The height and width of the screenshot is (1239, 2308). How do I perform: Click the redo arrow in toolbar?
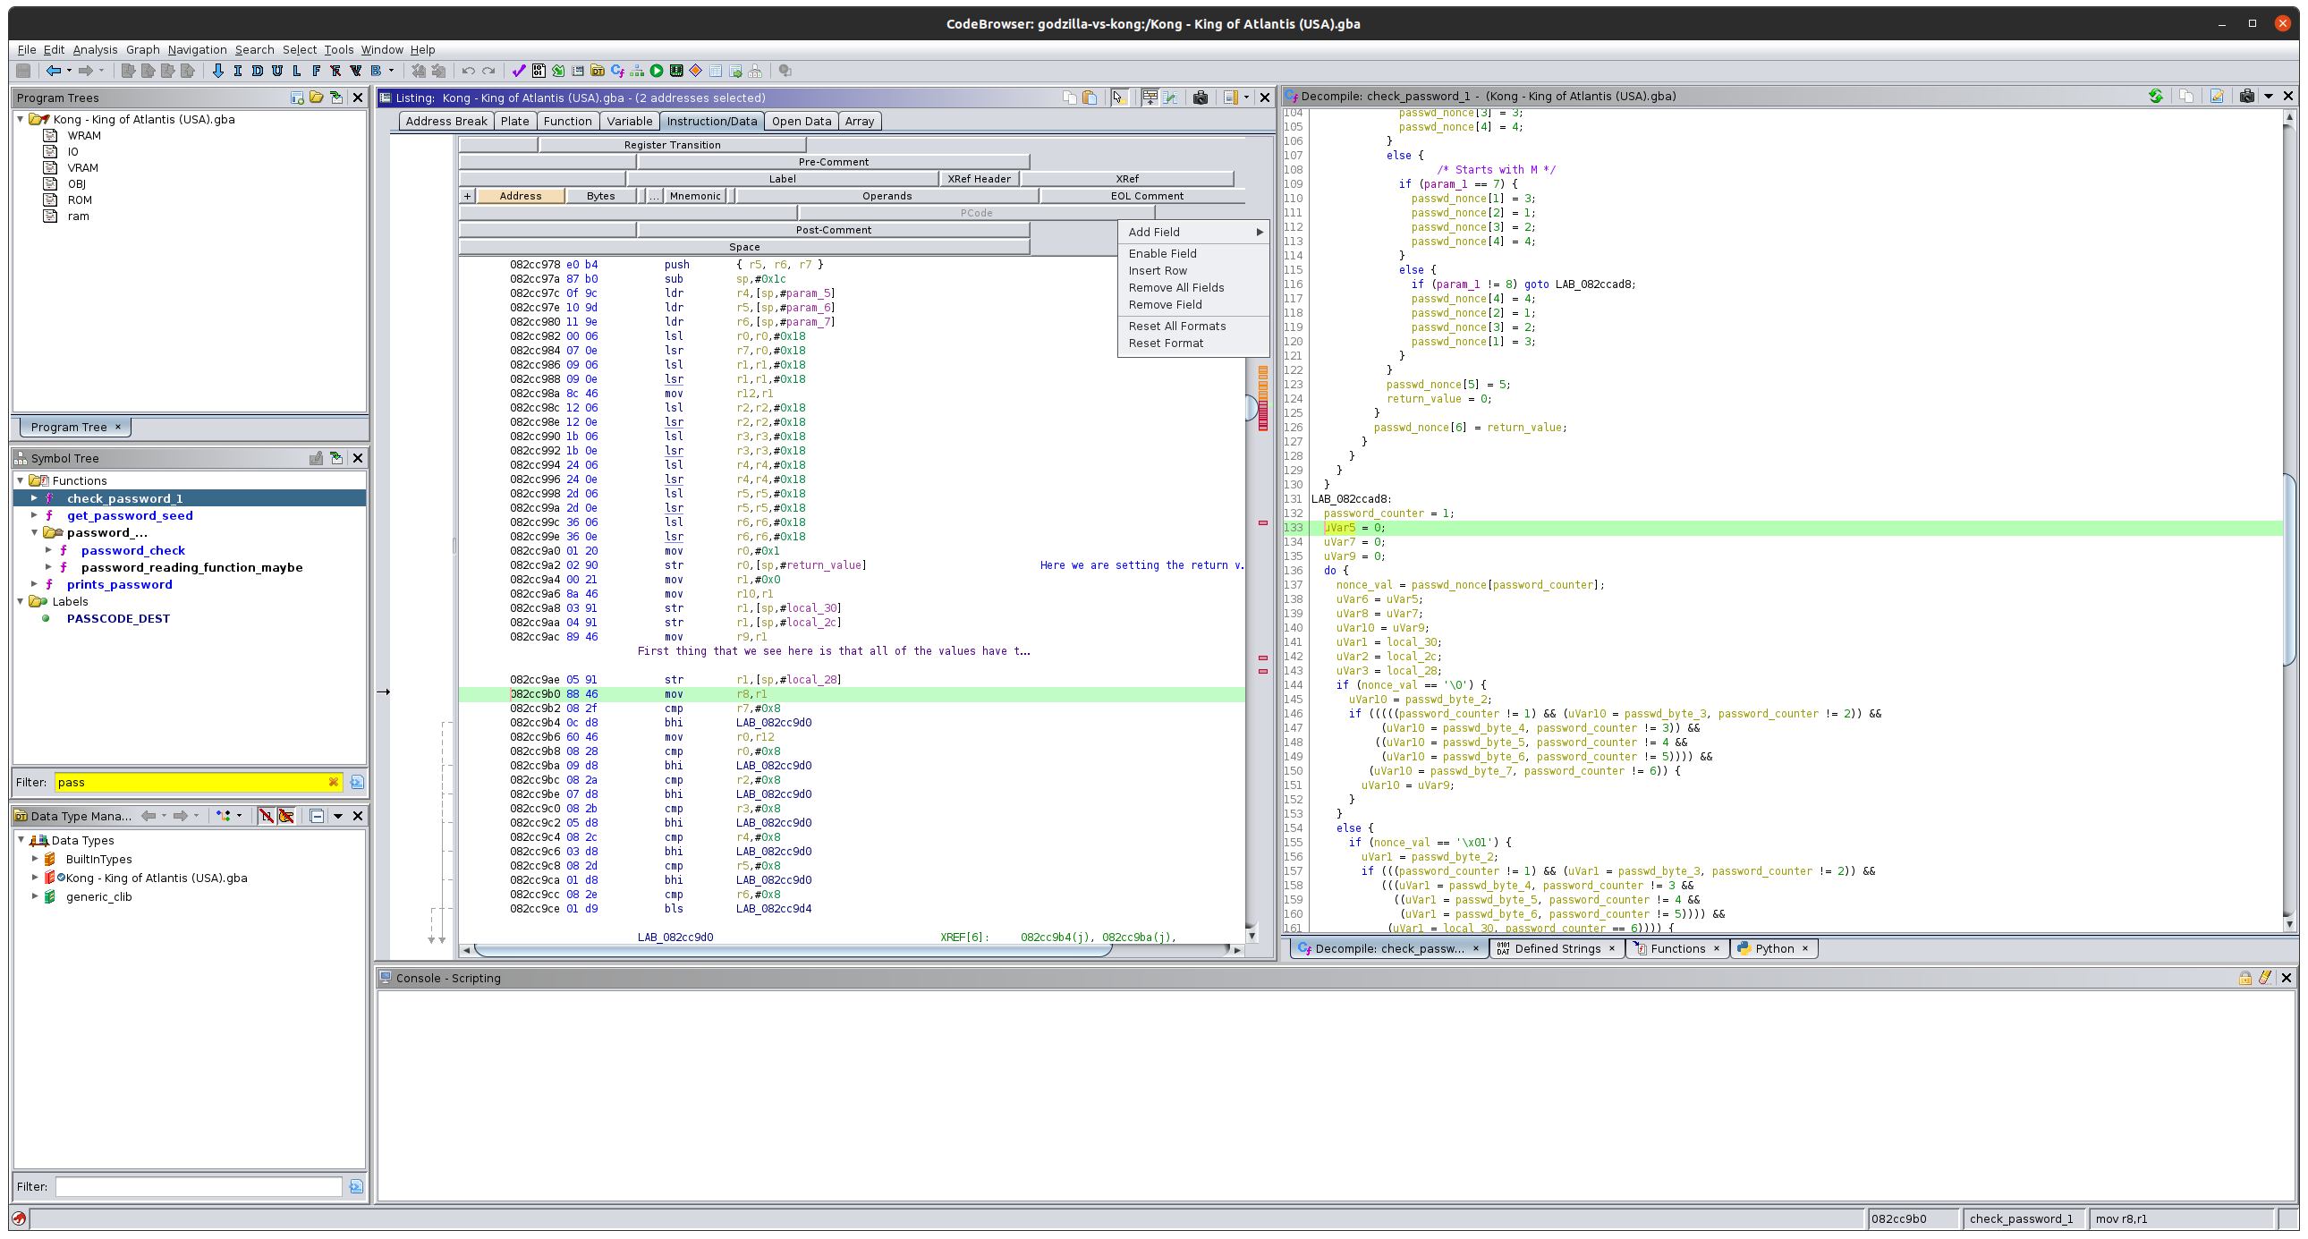(x=488, y=71)
